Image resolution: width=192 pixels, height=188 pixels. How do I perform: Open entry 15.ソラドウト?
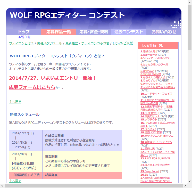click(149, 119)
